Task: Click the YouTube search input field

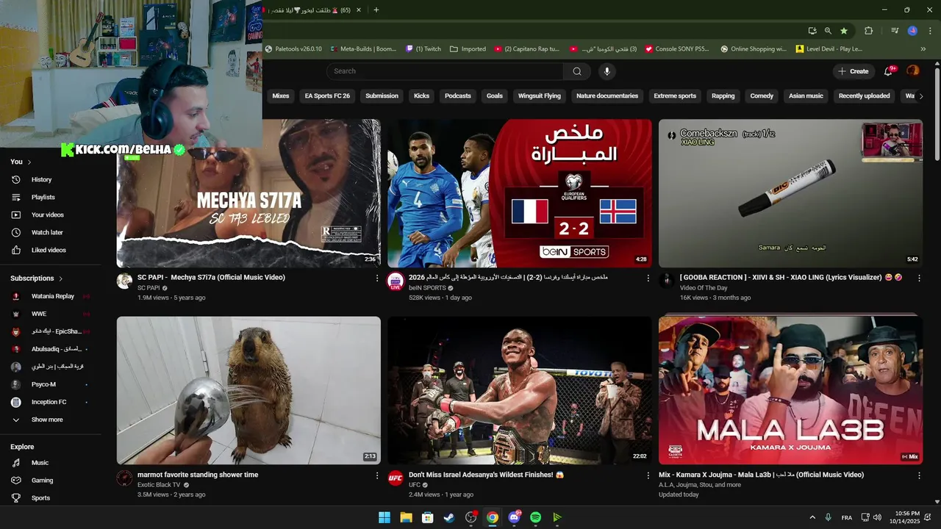Action: coord(445,71)
